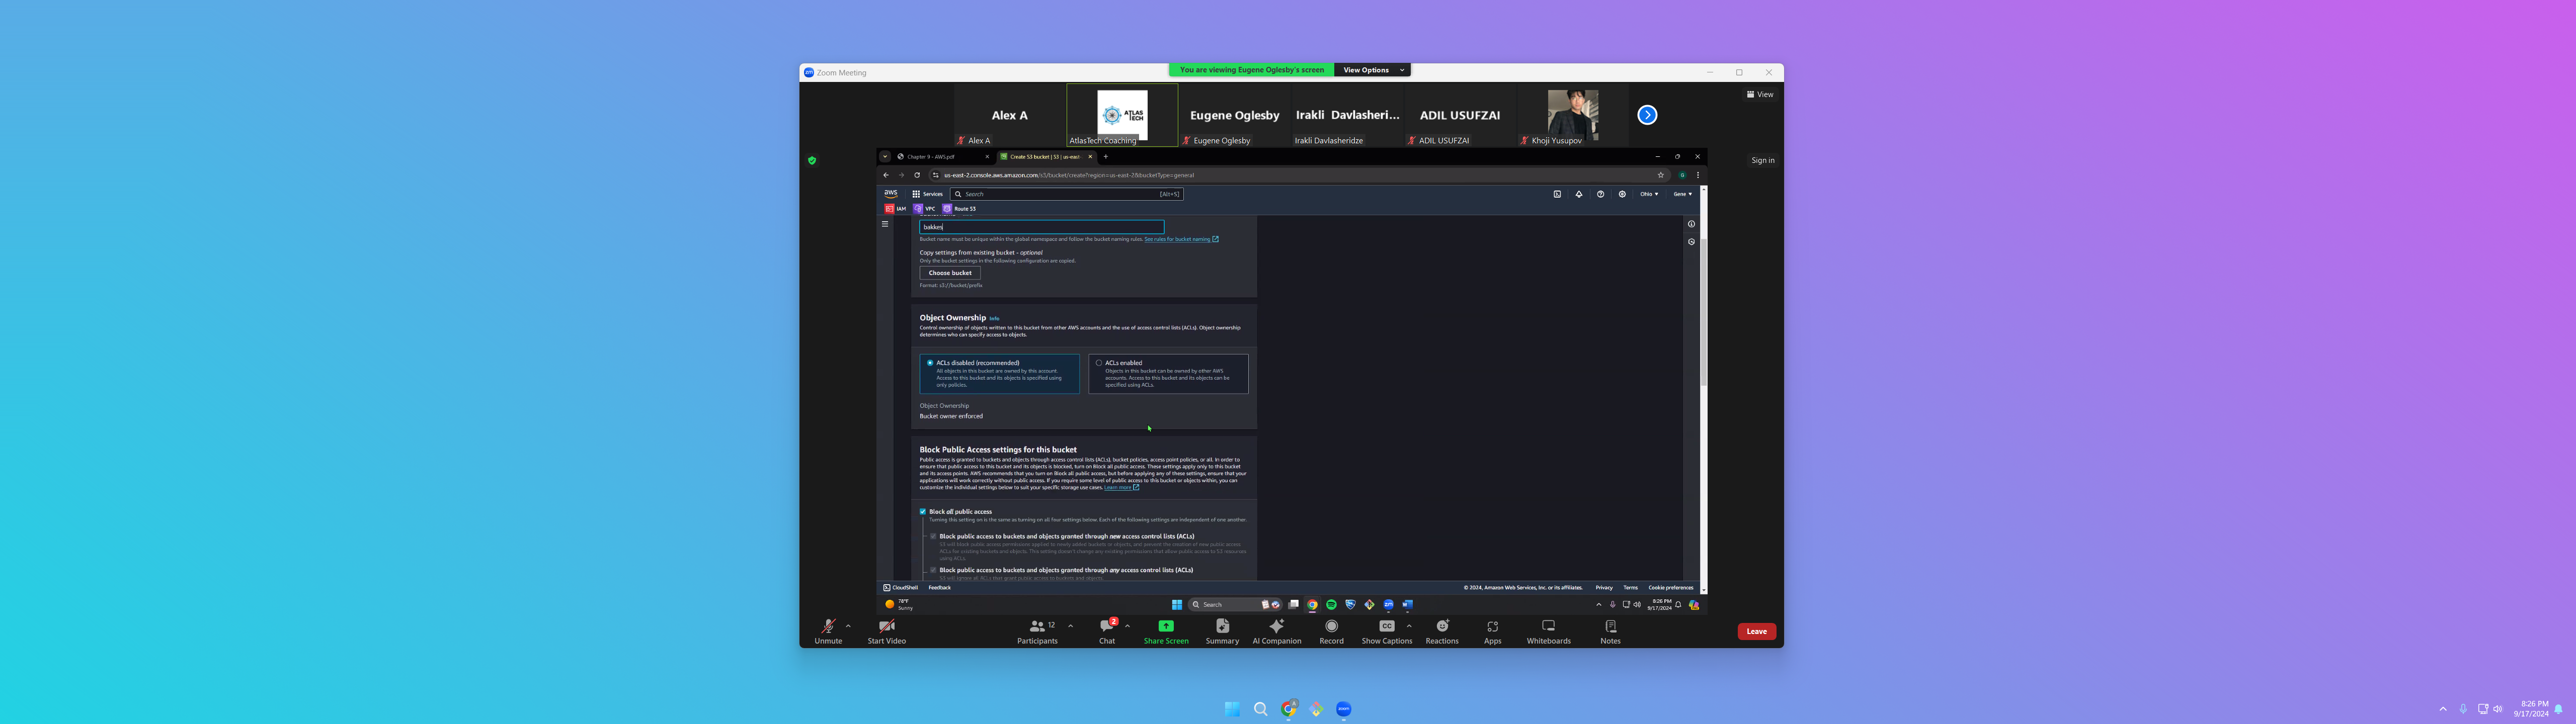Image resolution: width=2576 pixels, height=724 pixels.
Task: Start recording with the Record icon
Action: tap(1331, 626)
